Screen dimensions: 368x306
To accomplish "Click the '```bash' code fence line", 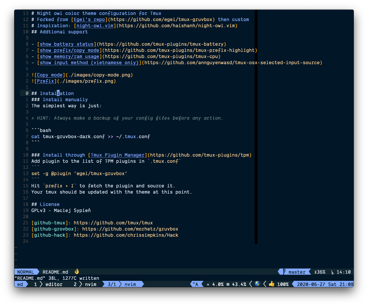I will (x=41, y=130).
